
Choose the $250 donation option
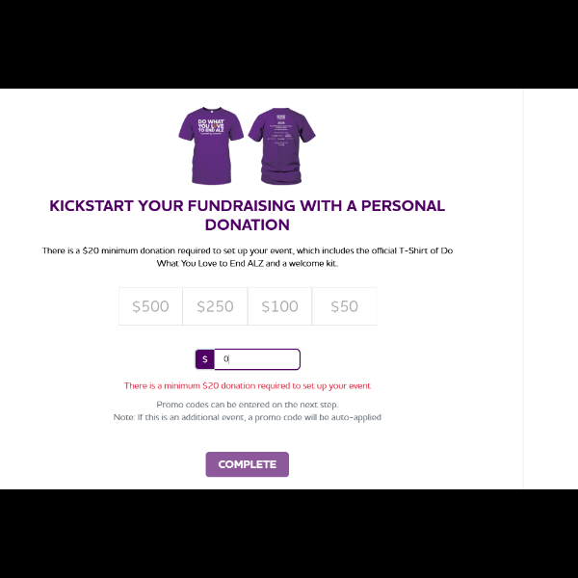tap(215, 306)
